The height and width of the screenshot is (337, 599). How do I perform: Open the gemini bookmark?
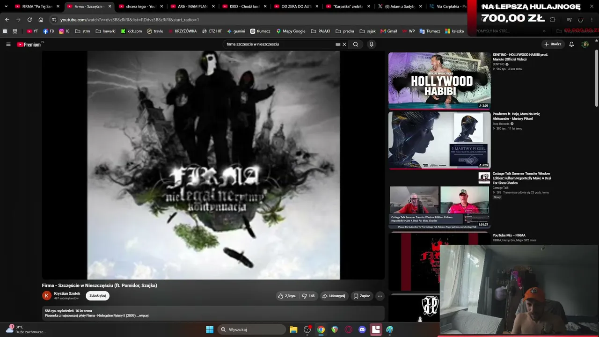(x=236, y=31)
